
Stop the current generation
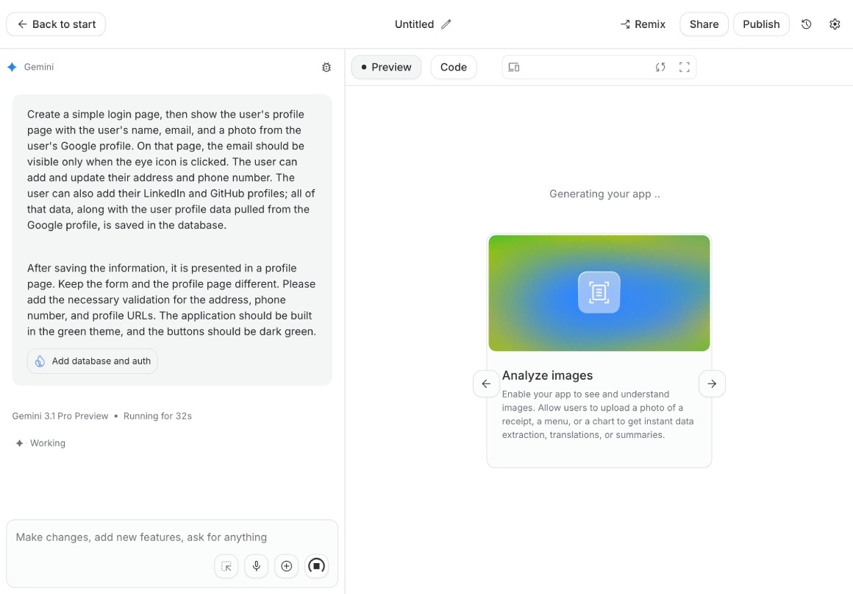[x=316, y=566]
